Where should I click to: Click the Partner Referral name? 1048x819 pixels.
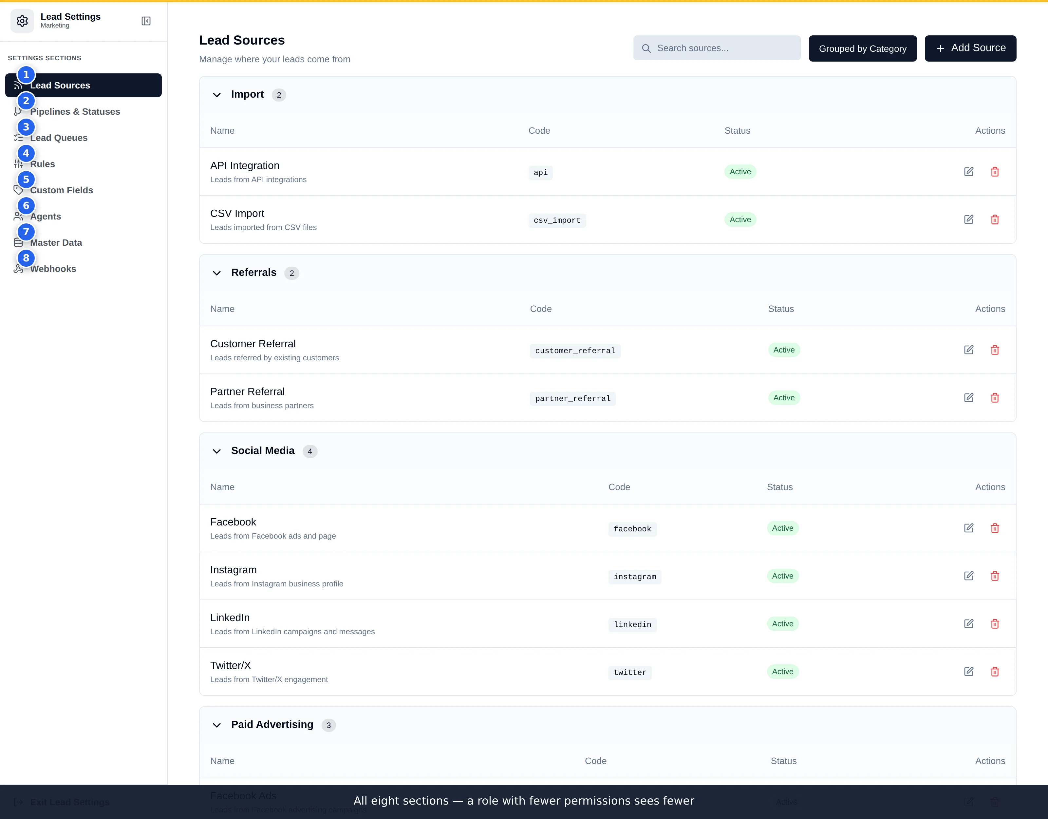coord(247,392)
